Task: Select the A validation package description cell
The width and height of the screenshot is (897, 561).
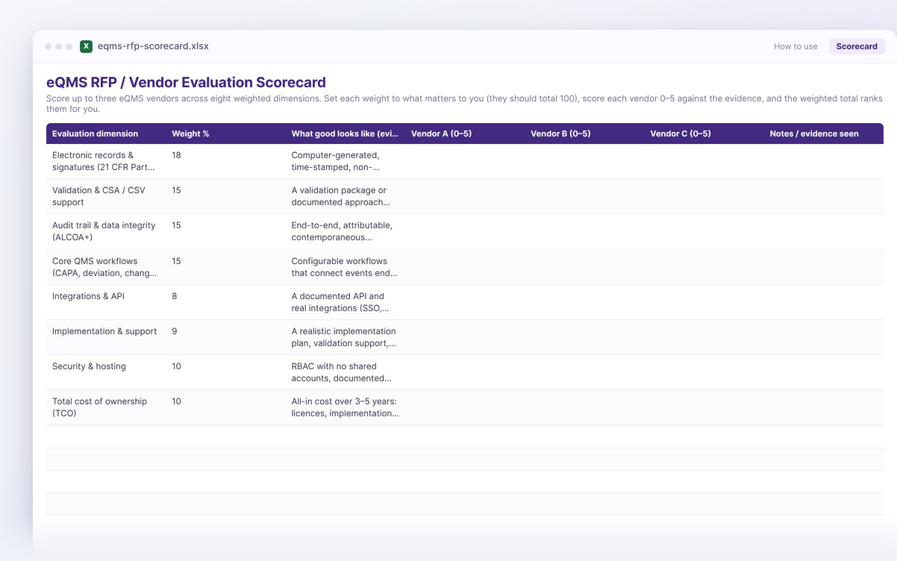Action: [x=346, y=196]
